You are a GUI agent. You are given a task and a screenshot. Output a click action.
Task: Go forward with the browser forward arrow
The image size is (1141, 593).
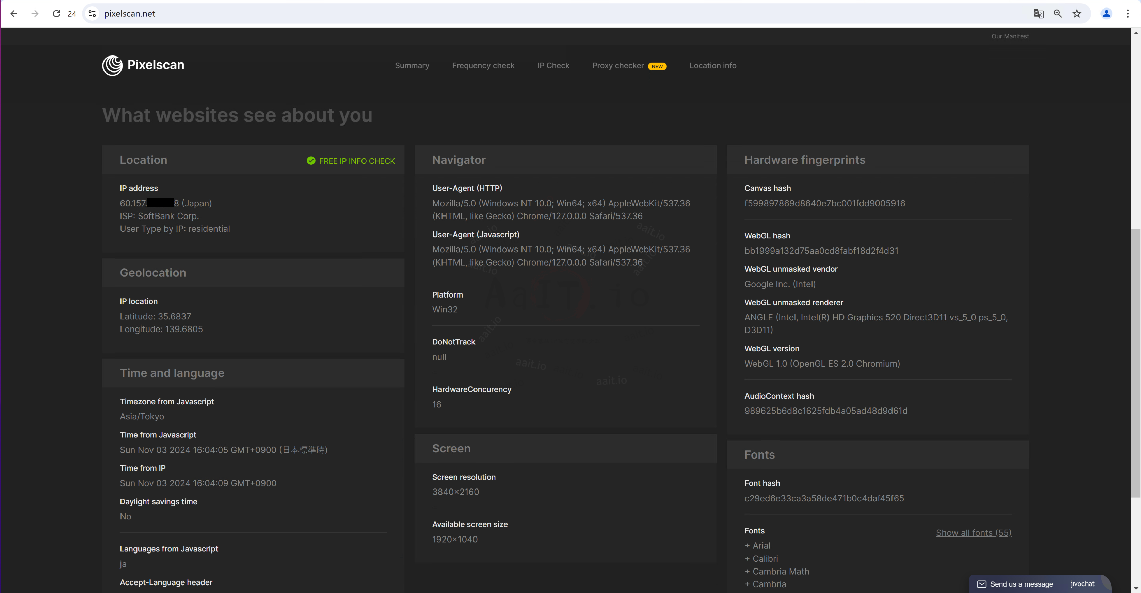click(x=35, y=14)
